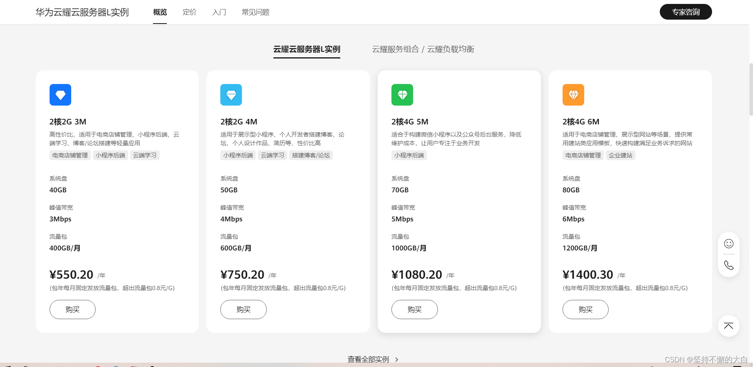Click the 4Mbps peak bandwidth value
Image resolution: width=753 pixels, height=367 pixels.
[x=231, y=219]
